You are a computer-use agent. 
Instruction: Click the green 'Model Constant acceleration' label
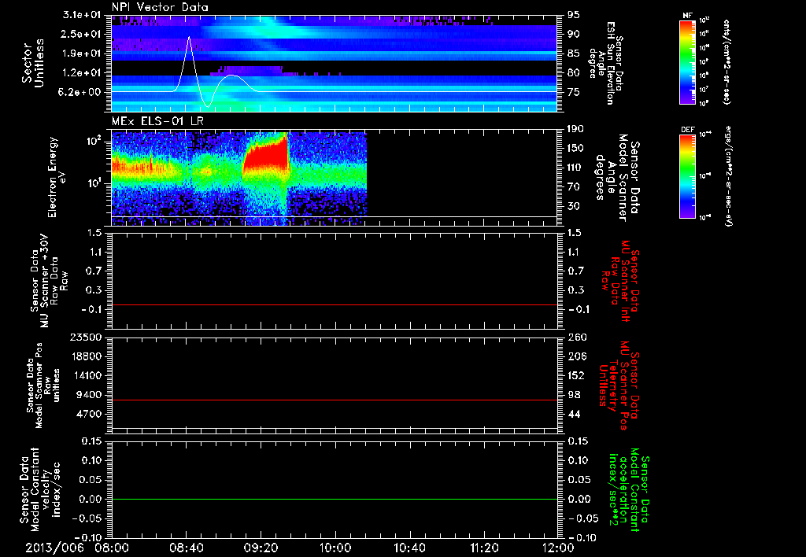pyautogui.click(x=628, y=490)
